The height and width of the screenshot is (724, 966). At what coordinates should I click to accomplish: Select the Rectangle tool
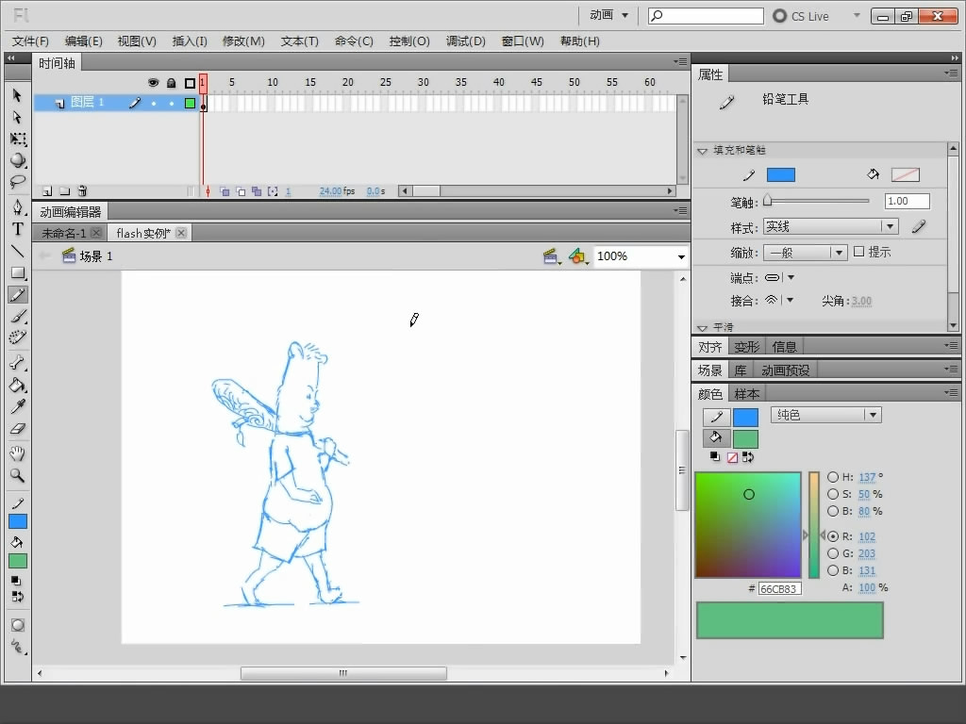pyautogui.click(x=17, y=272)
